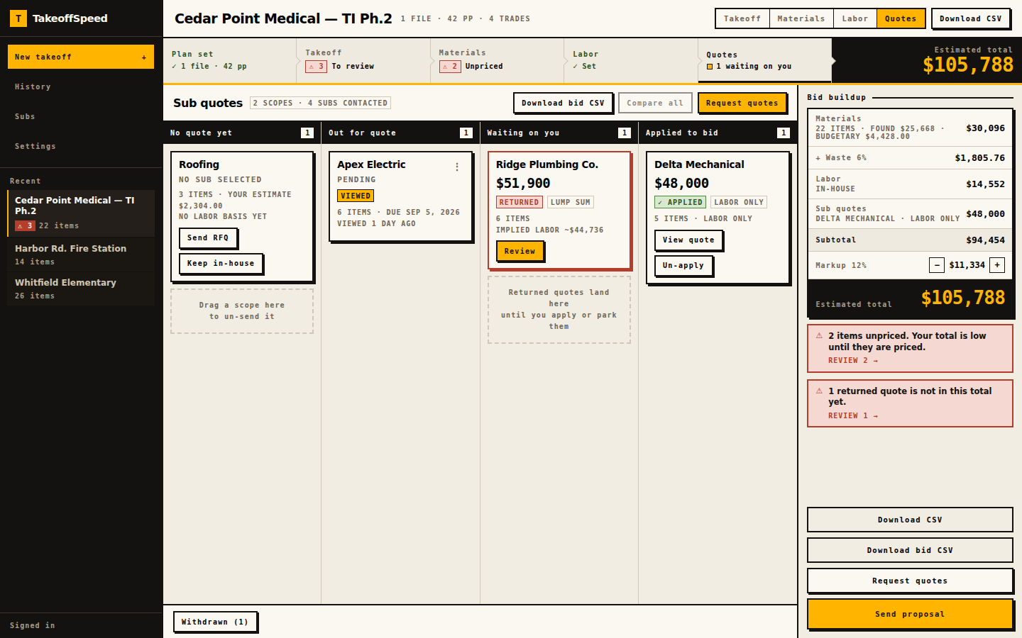
Task: Go to the Plan set step
Action: point(229,60)
